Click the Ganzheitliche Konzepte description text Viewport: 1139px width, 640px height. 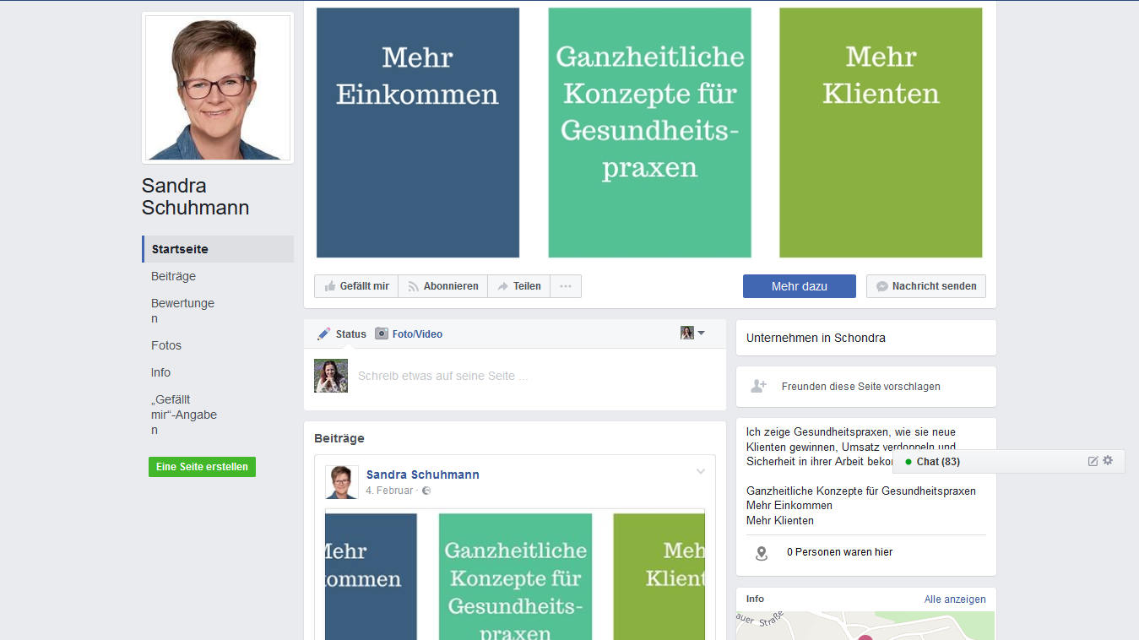tap(861, 491)
